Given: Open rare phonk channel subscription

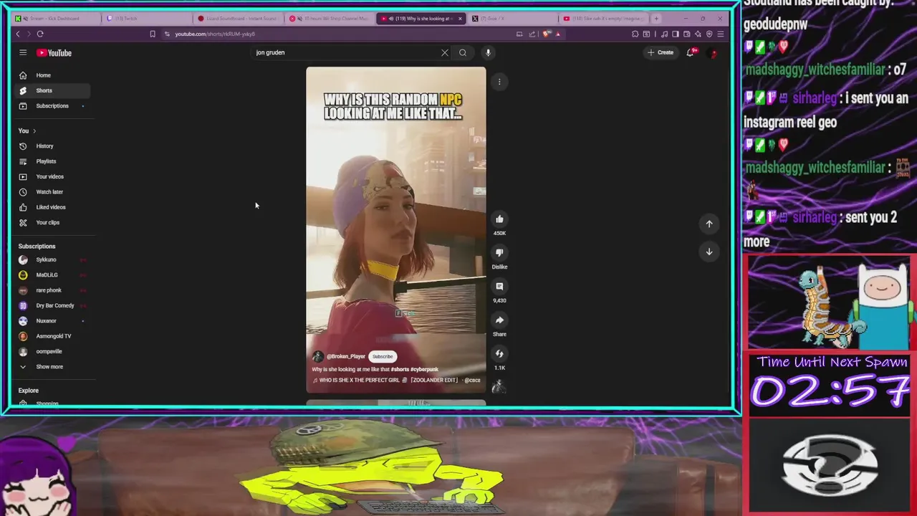Looking at the screenshot, I should pyautogui.click(x=52, y=290).
